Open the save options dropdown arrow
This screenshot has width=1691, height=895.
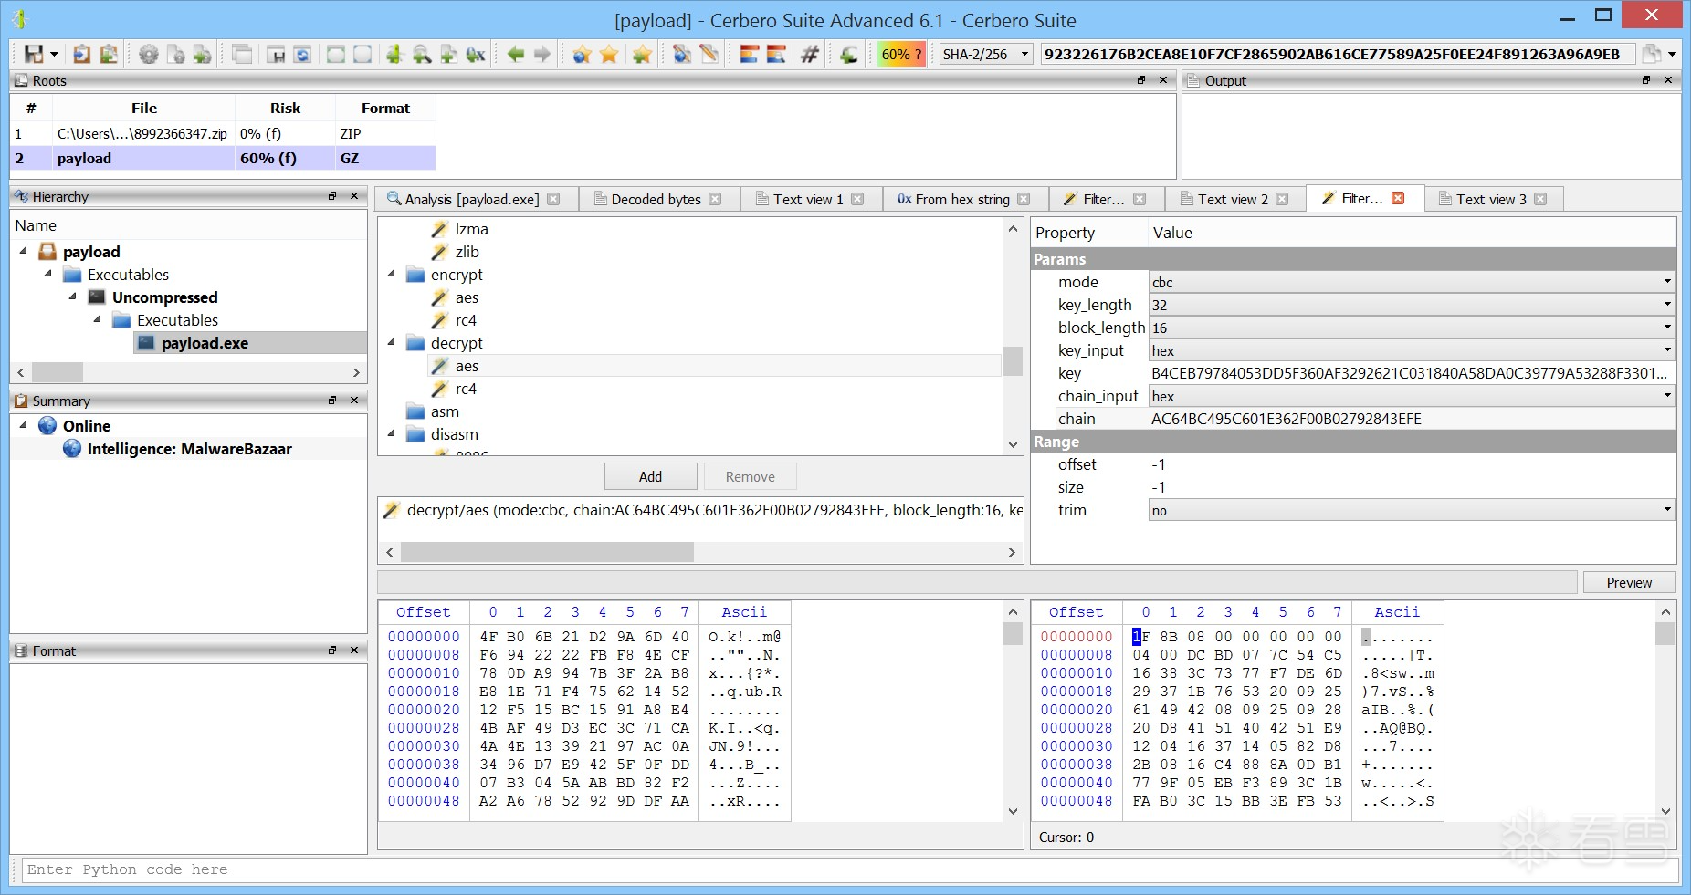[54, 54]
